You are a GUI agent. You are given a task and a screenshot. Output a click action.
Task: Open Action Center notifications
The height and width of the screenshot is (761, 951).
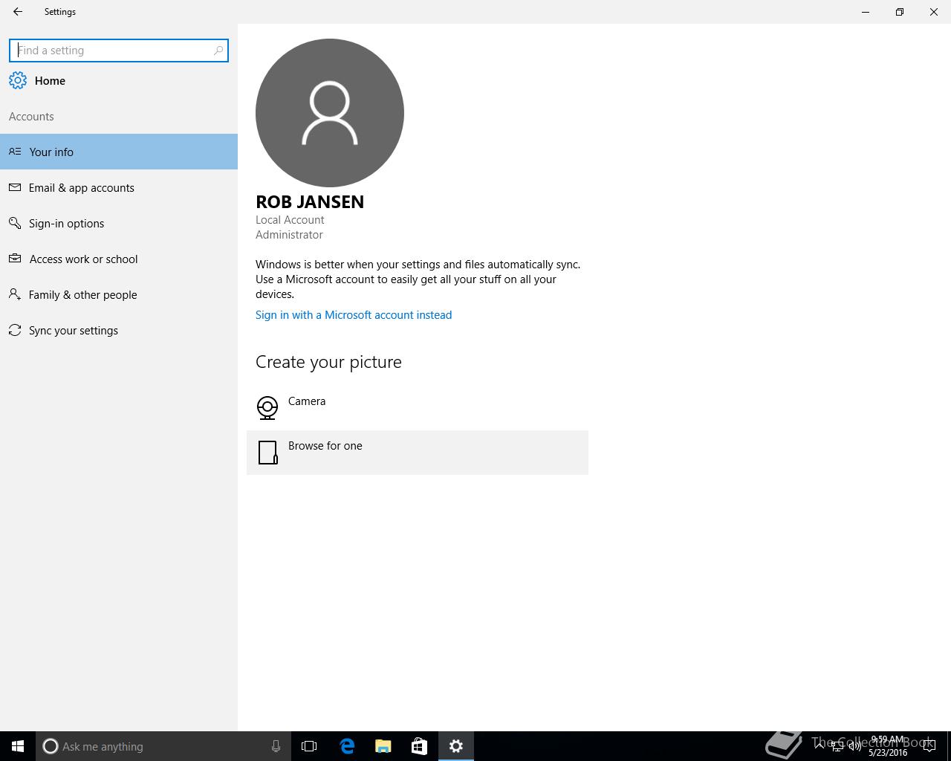(x=929, y=746)
